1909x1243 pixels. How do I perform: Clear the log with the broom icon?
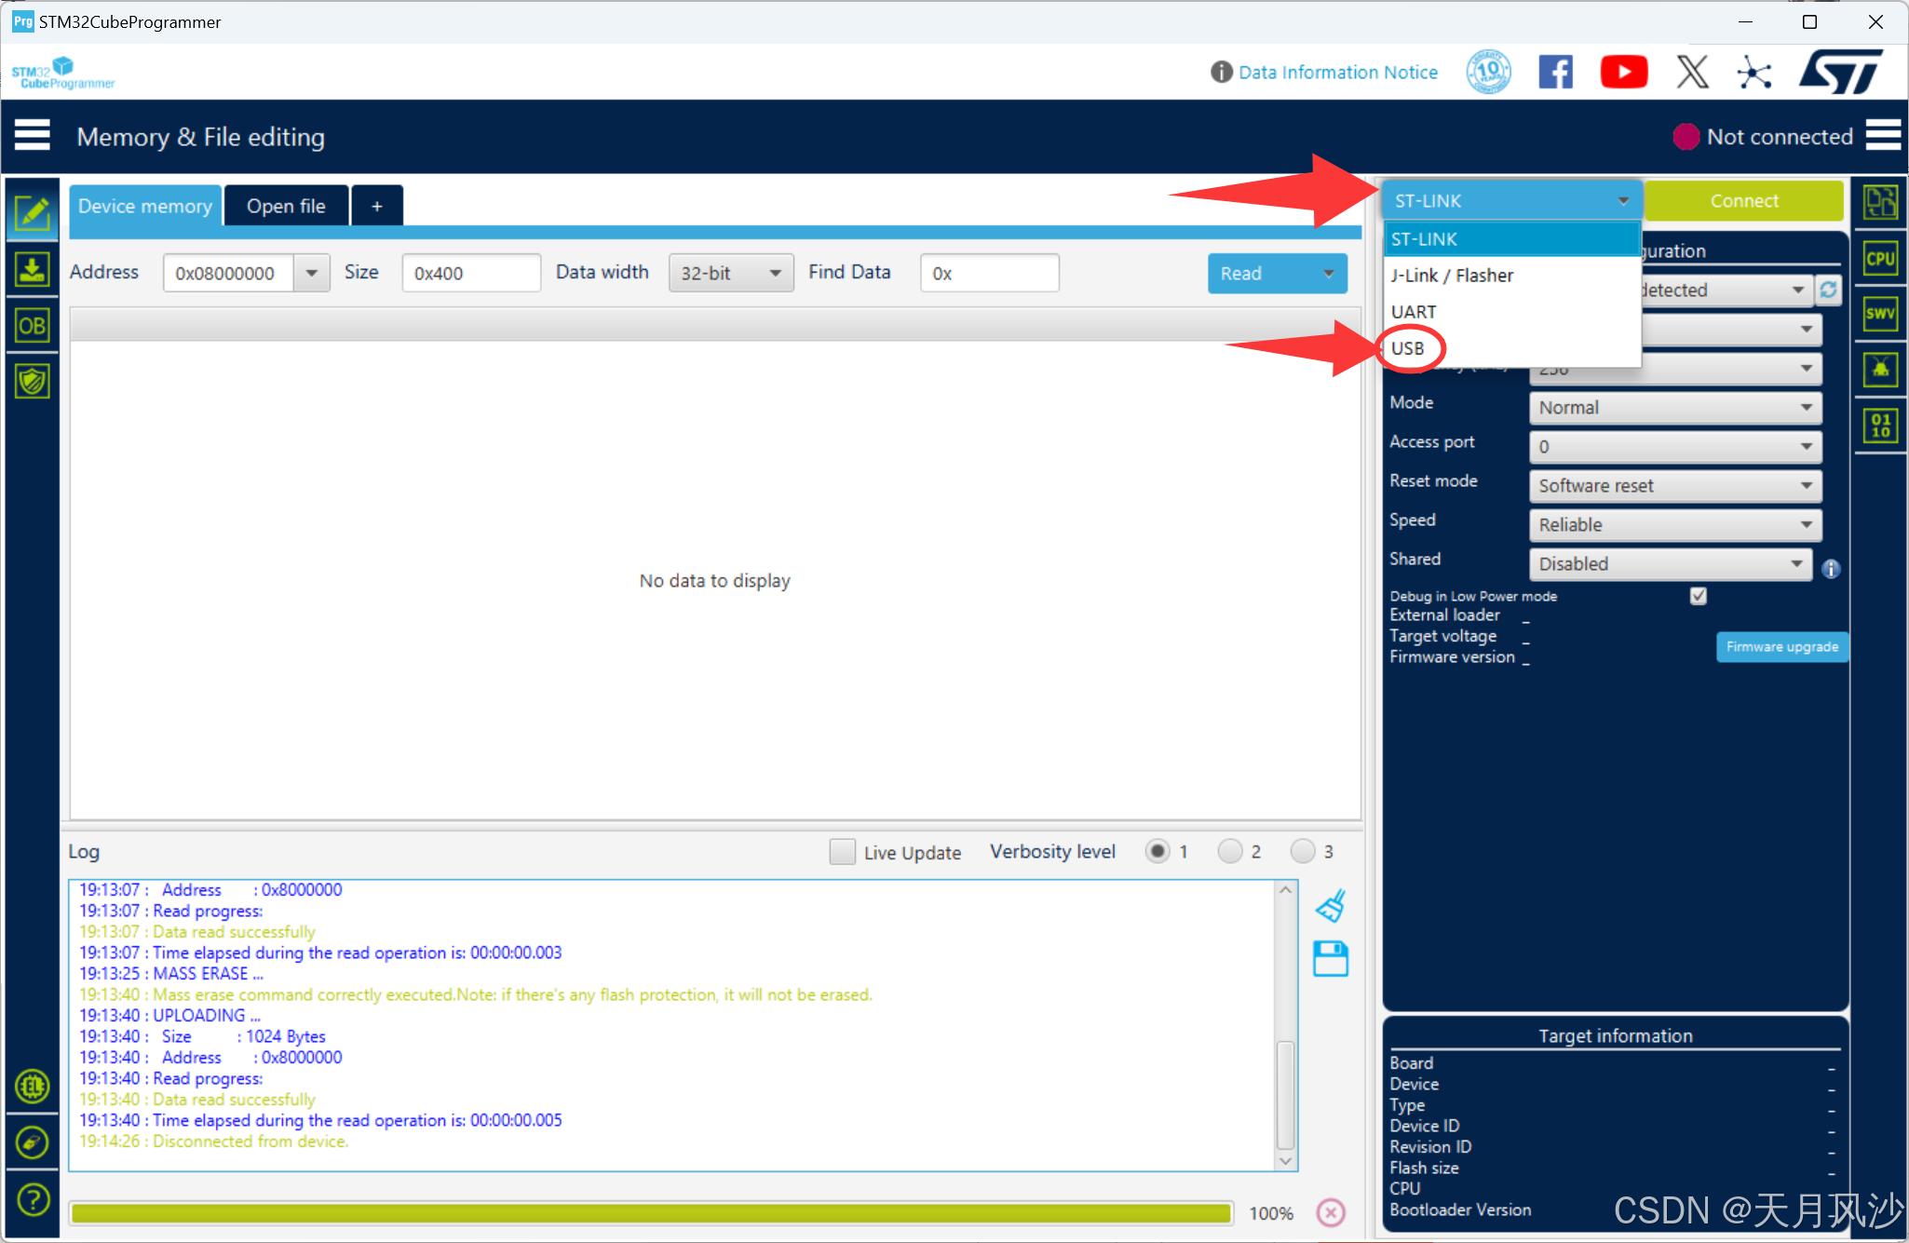coord(1331,905)
